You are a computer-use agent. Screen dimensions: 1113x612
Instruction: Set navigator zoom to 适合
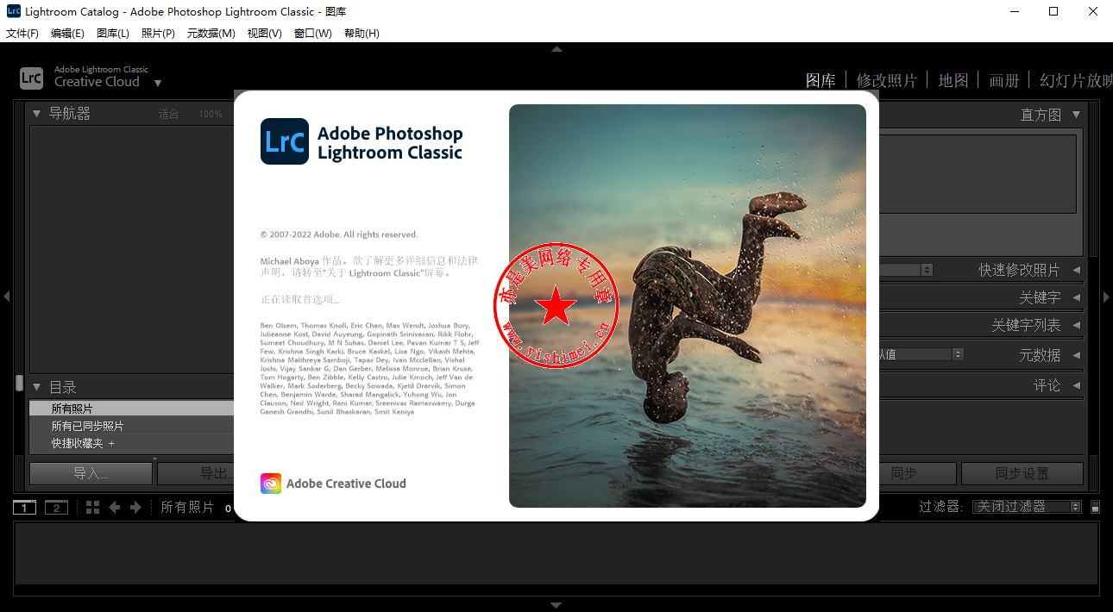[x=168, y=114]
